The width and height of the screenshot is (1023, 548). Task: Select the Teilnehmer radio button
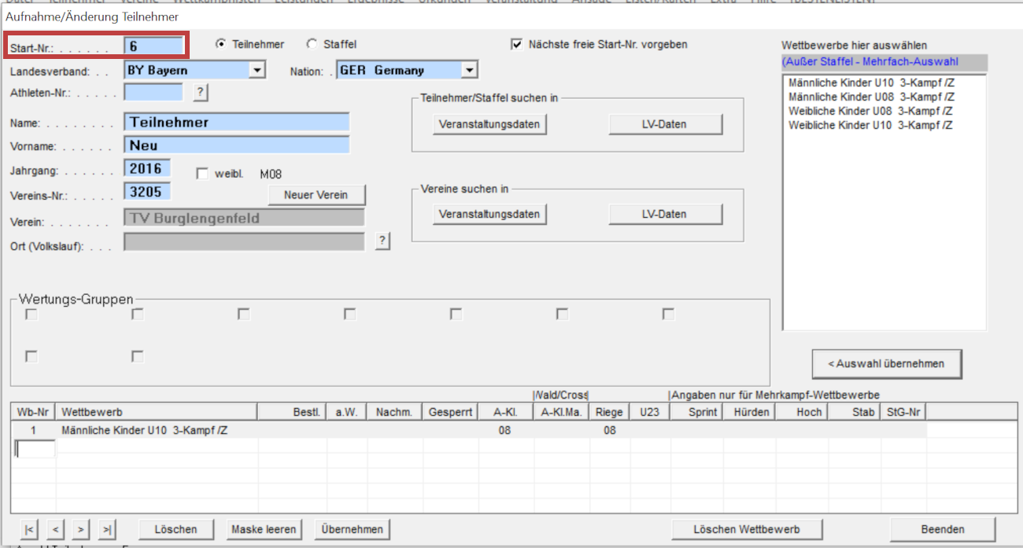click(250, 45)
